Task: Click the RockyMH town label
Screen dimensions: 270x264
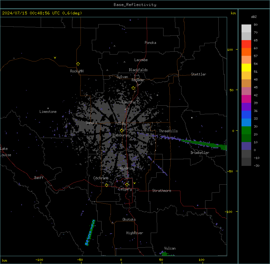Action: point(77,71)
